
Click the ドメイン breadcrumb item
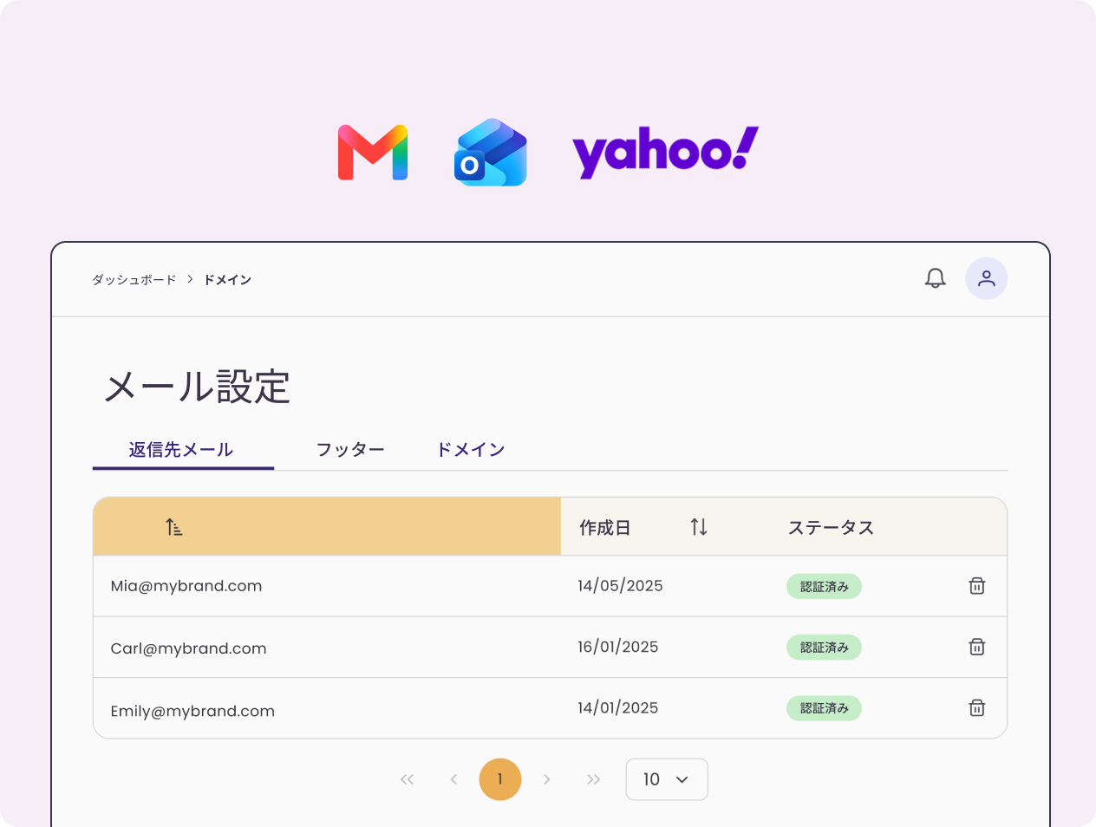pos(228,279)
